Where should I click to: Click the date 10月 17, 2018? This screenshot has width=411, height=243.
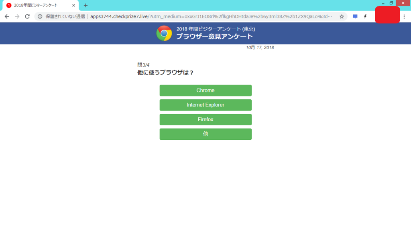[260, 48]
